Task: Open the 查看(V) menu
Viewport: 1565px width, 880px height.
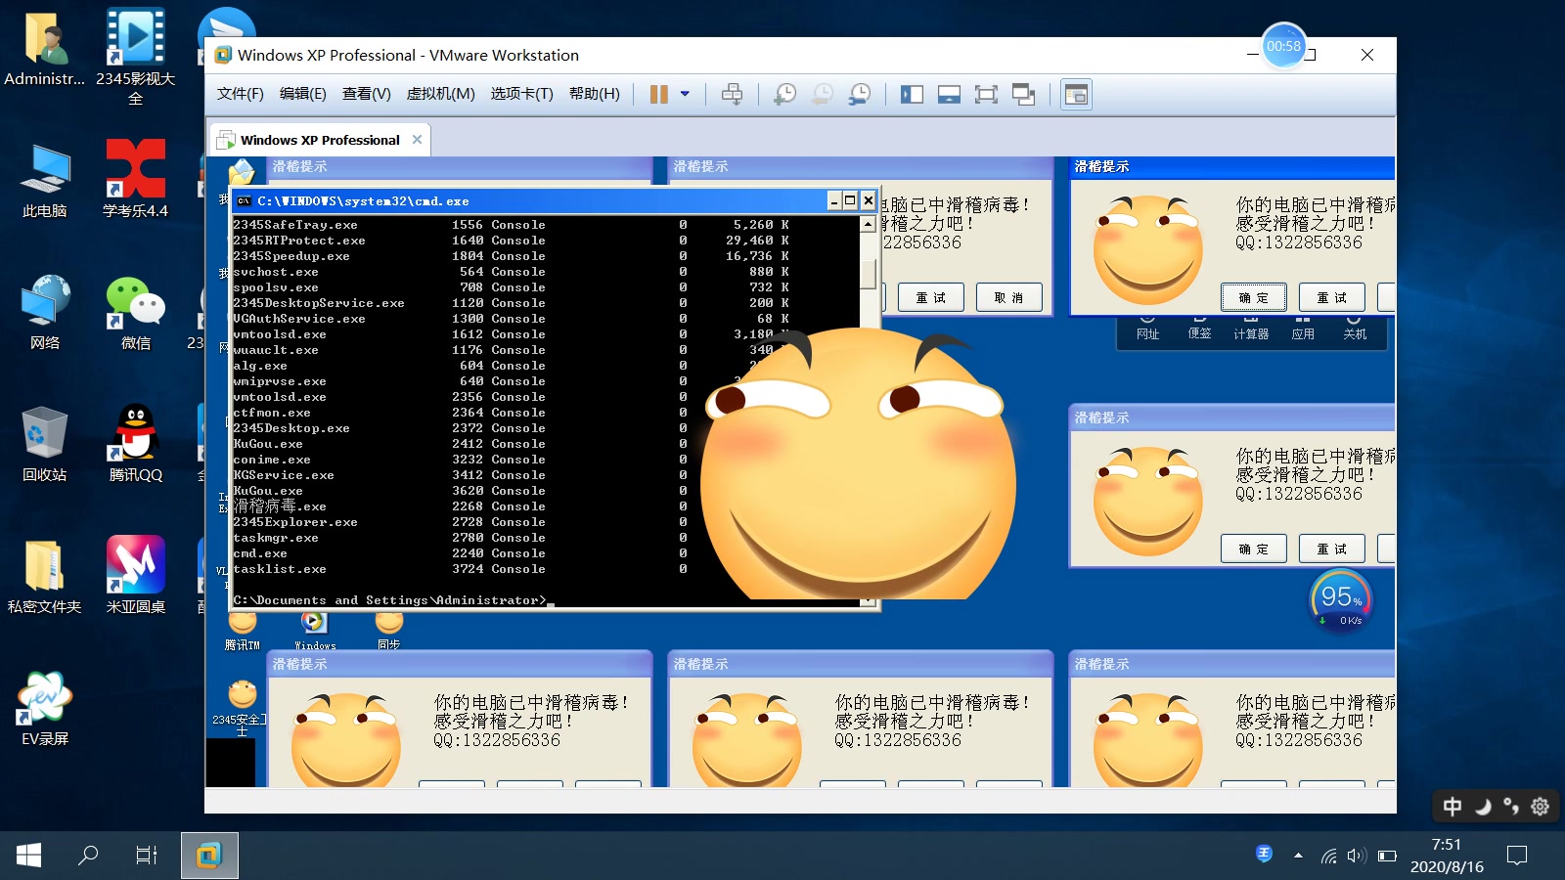Action: point(367,94)
